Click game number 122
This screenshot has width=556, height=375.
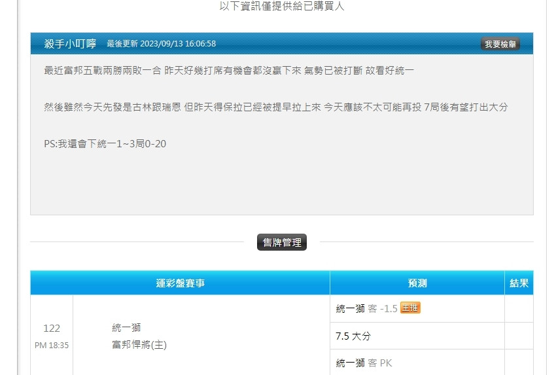point(52,328)
